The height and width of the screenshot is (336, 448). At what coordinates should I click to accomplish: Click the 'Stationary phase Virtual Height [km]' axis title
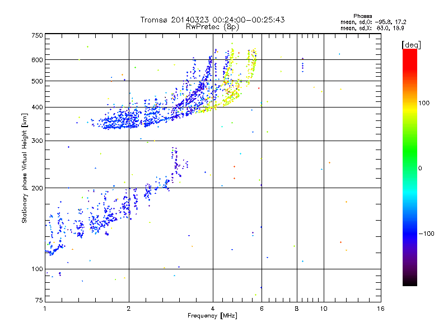click(25, 169)
